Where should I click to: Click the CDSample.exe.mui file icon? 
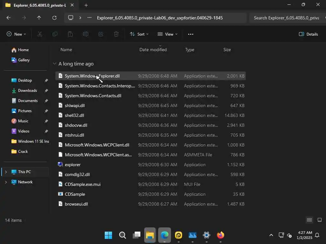[60, 184]
